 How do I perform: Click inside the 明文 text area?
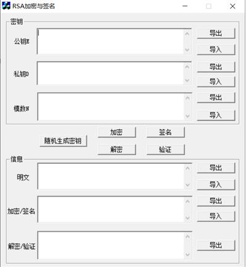110,176
